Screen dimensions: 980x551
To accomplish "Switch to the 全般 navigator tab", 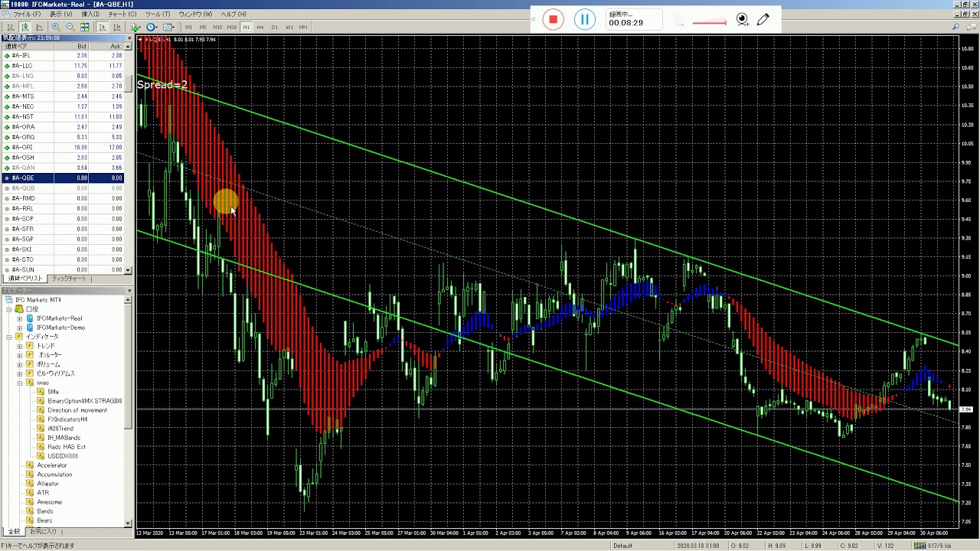I will coord(13,531).
